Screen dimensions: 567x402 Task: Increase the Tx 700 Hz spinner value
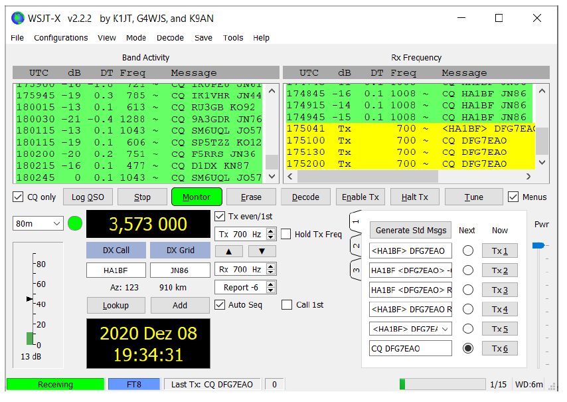click(x=270, y=231)
